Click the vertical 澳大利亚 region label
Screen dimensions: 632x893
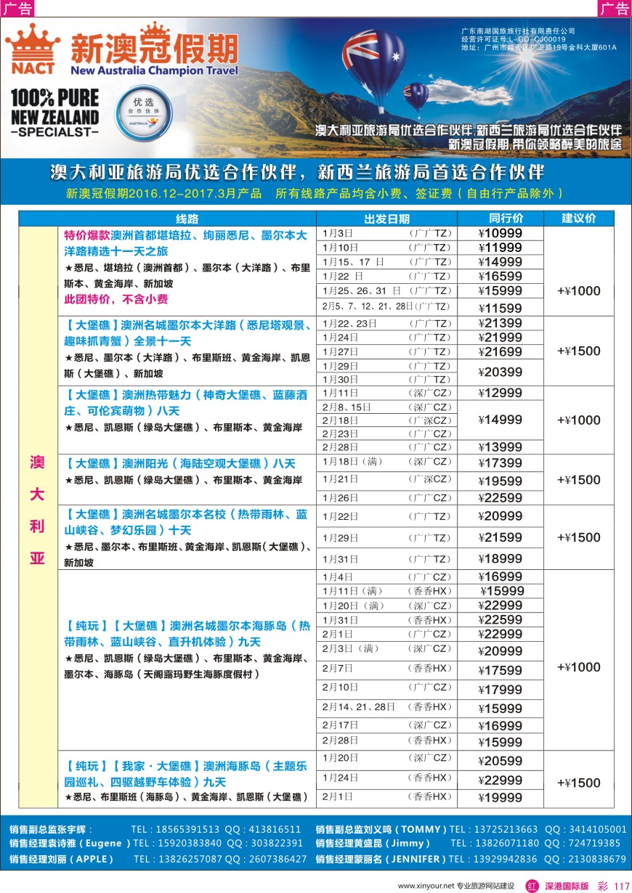37,510
